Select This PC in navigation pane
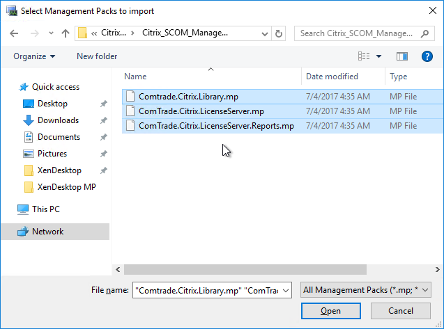This screenshot has height=329, width=444. coord(46,209)
